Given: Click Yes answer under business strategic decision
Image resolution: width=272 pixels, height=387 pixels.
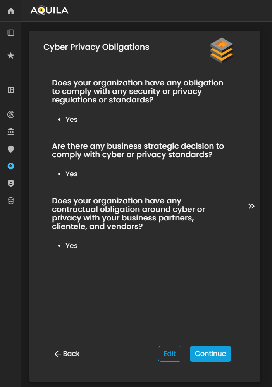Looking at the screenshot, I should pyautogui.click(x=72, y=174).
